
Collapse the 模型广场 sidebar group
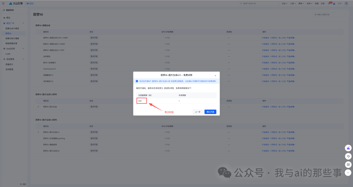click(x=23, y=23)
